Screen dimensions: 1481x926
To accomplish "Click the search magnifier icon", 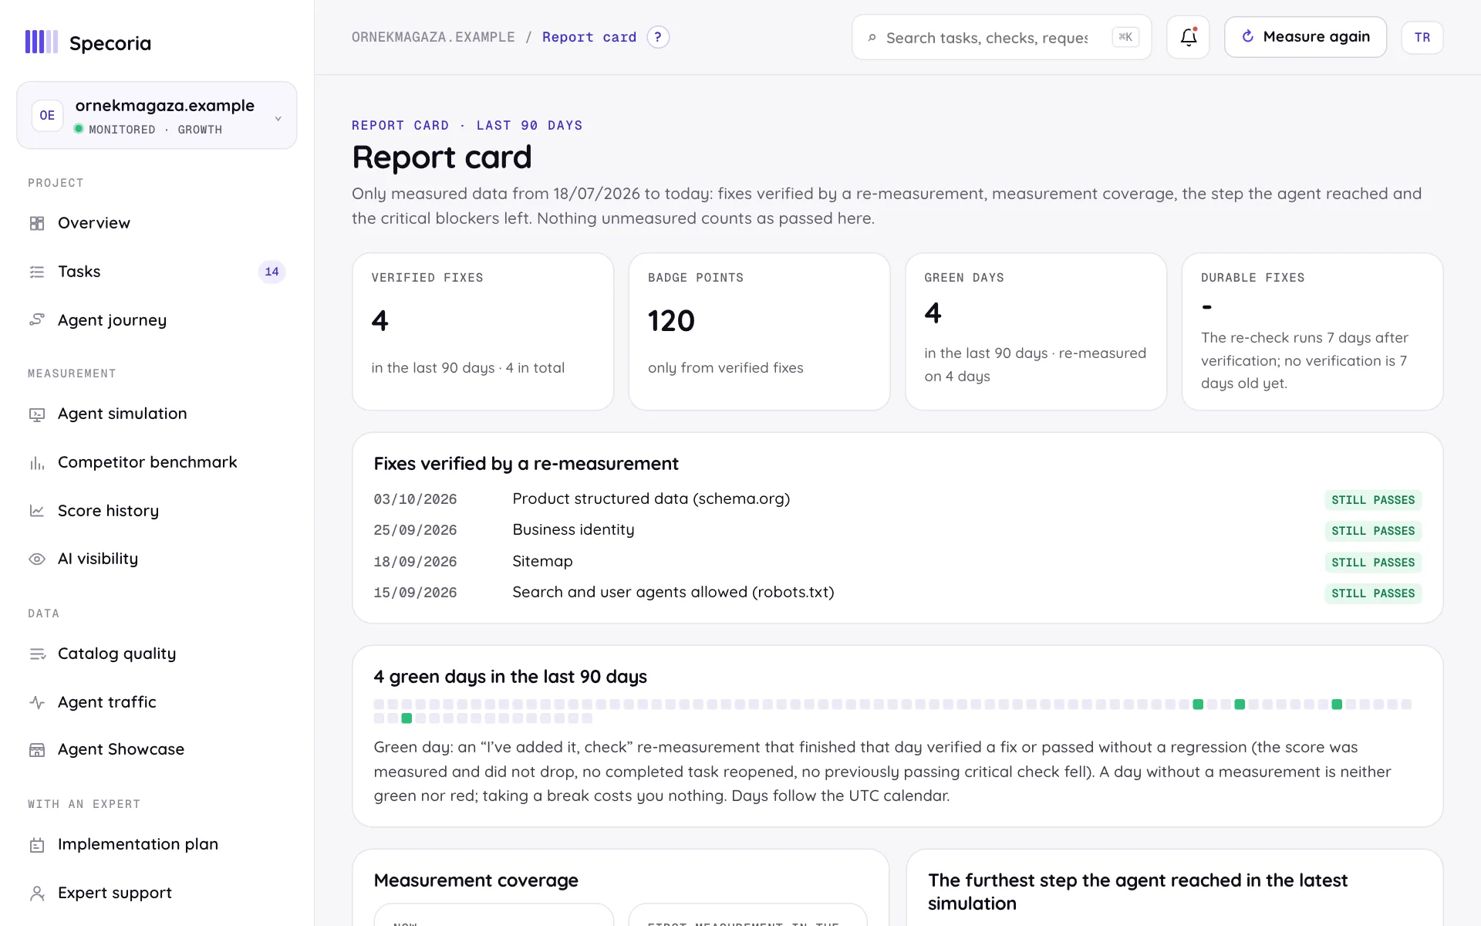I will (872, 38).
